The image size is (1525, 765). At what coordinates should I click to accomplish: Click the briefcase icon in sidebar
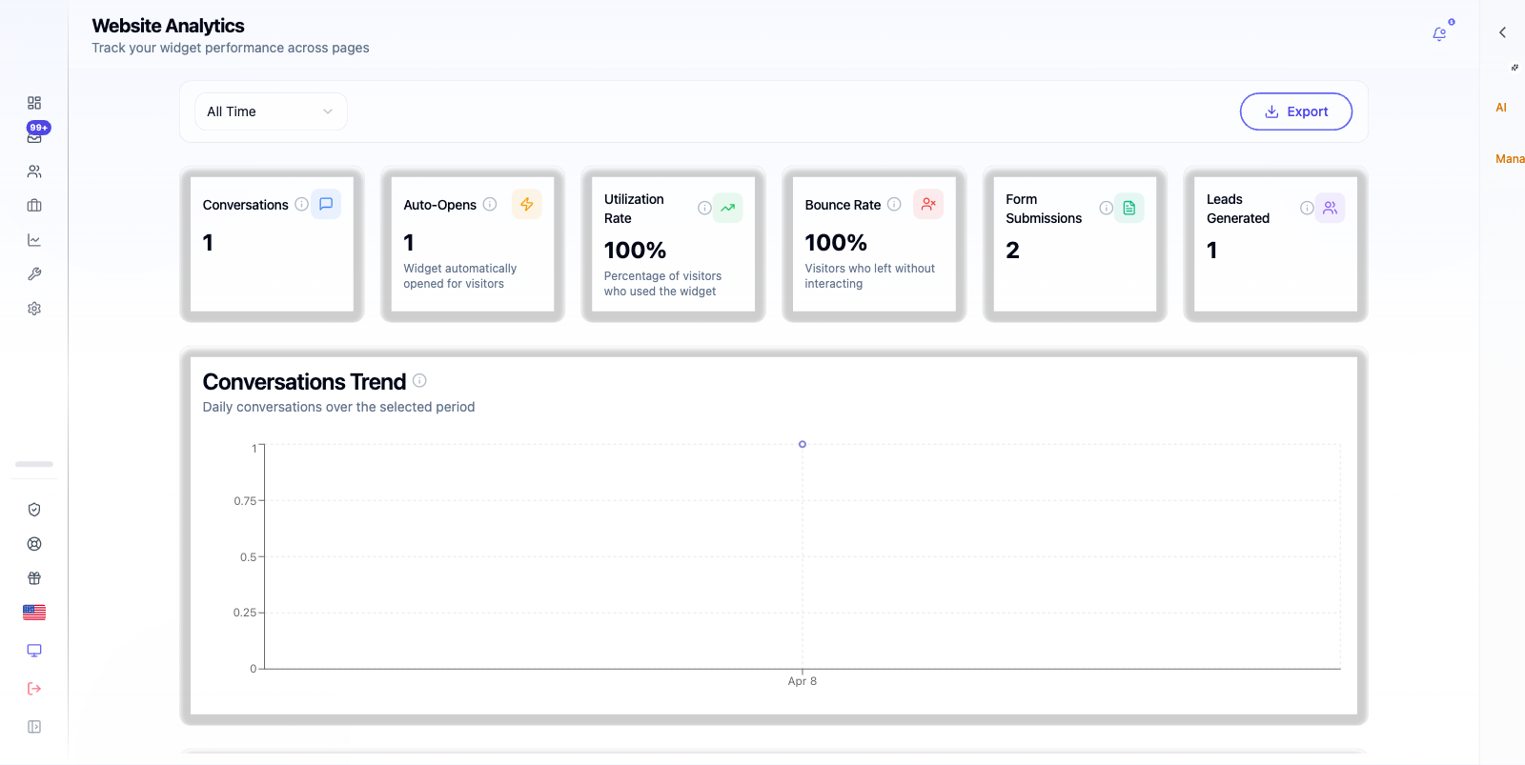pos(34,206)
